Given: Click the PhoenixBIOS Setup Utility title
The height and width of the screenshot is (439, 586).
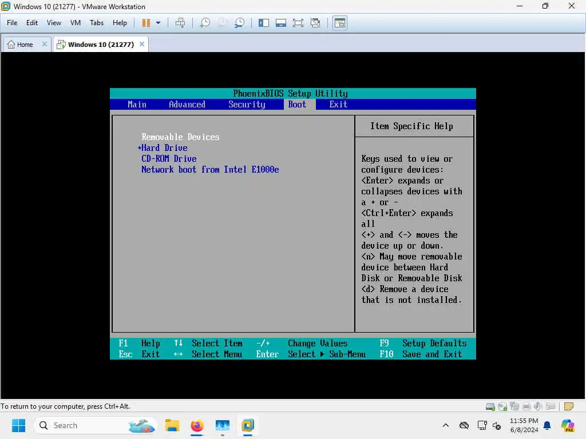Looking at the screenshot, I should 290,93.
